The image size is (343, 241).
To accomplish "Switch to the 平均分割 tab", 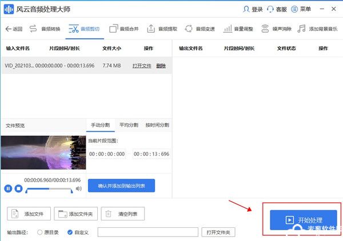I will point(129,125).
